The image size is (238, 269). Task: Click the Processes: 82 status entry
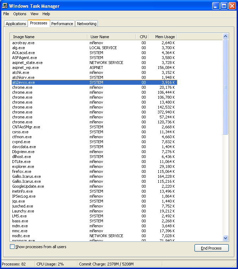tap(14, 264)
